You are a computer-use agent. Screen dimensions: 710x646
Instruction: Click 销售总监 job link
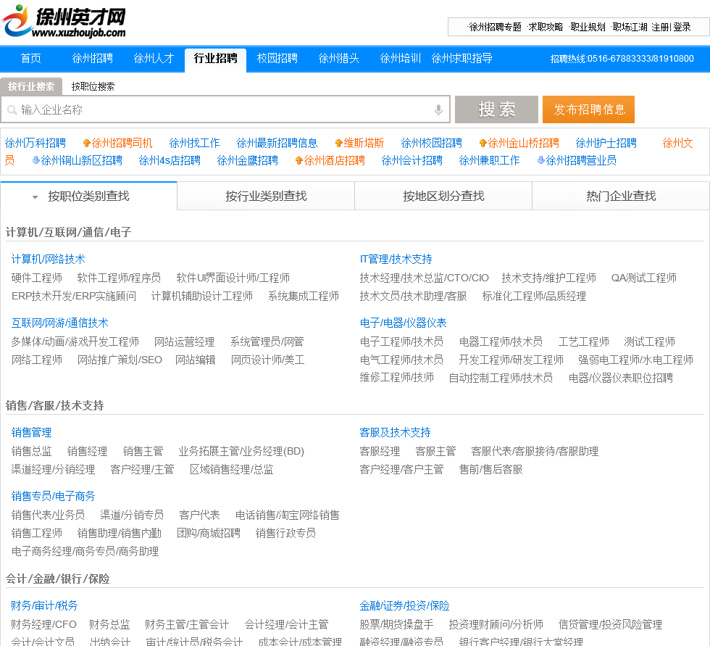click(x=31, y=451)
